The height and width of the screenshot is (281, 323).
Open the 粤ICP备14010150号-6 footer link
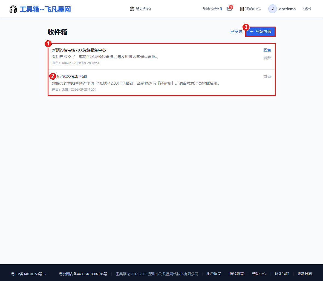pos(28,274)
